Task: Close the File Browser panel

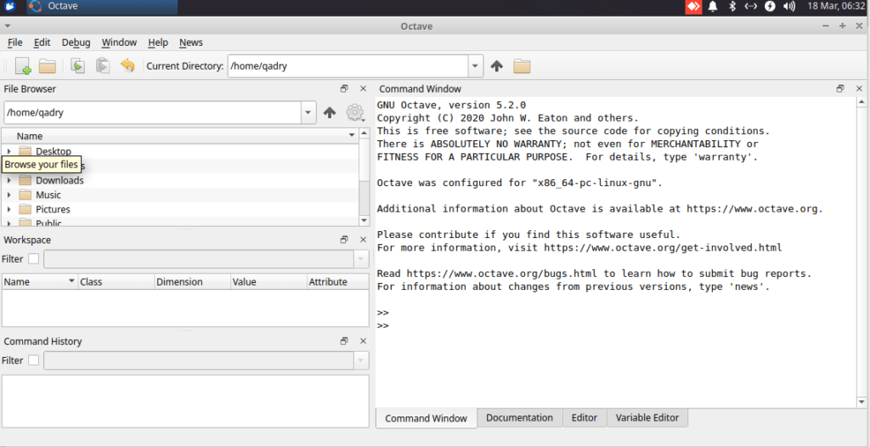Action: click(364, 89)
